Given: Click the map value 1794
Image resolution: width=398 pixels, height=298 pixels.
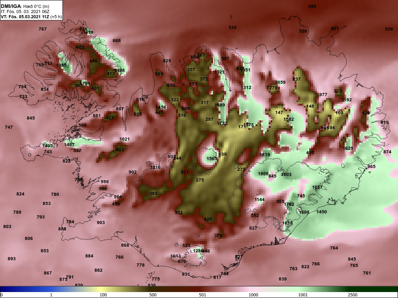Looking at the screenshot, I should coord(85,83).
